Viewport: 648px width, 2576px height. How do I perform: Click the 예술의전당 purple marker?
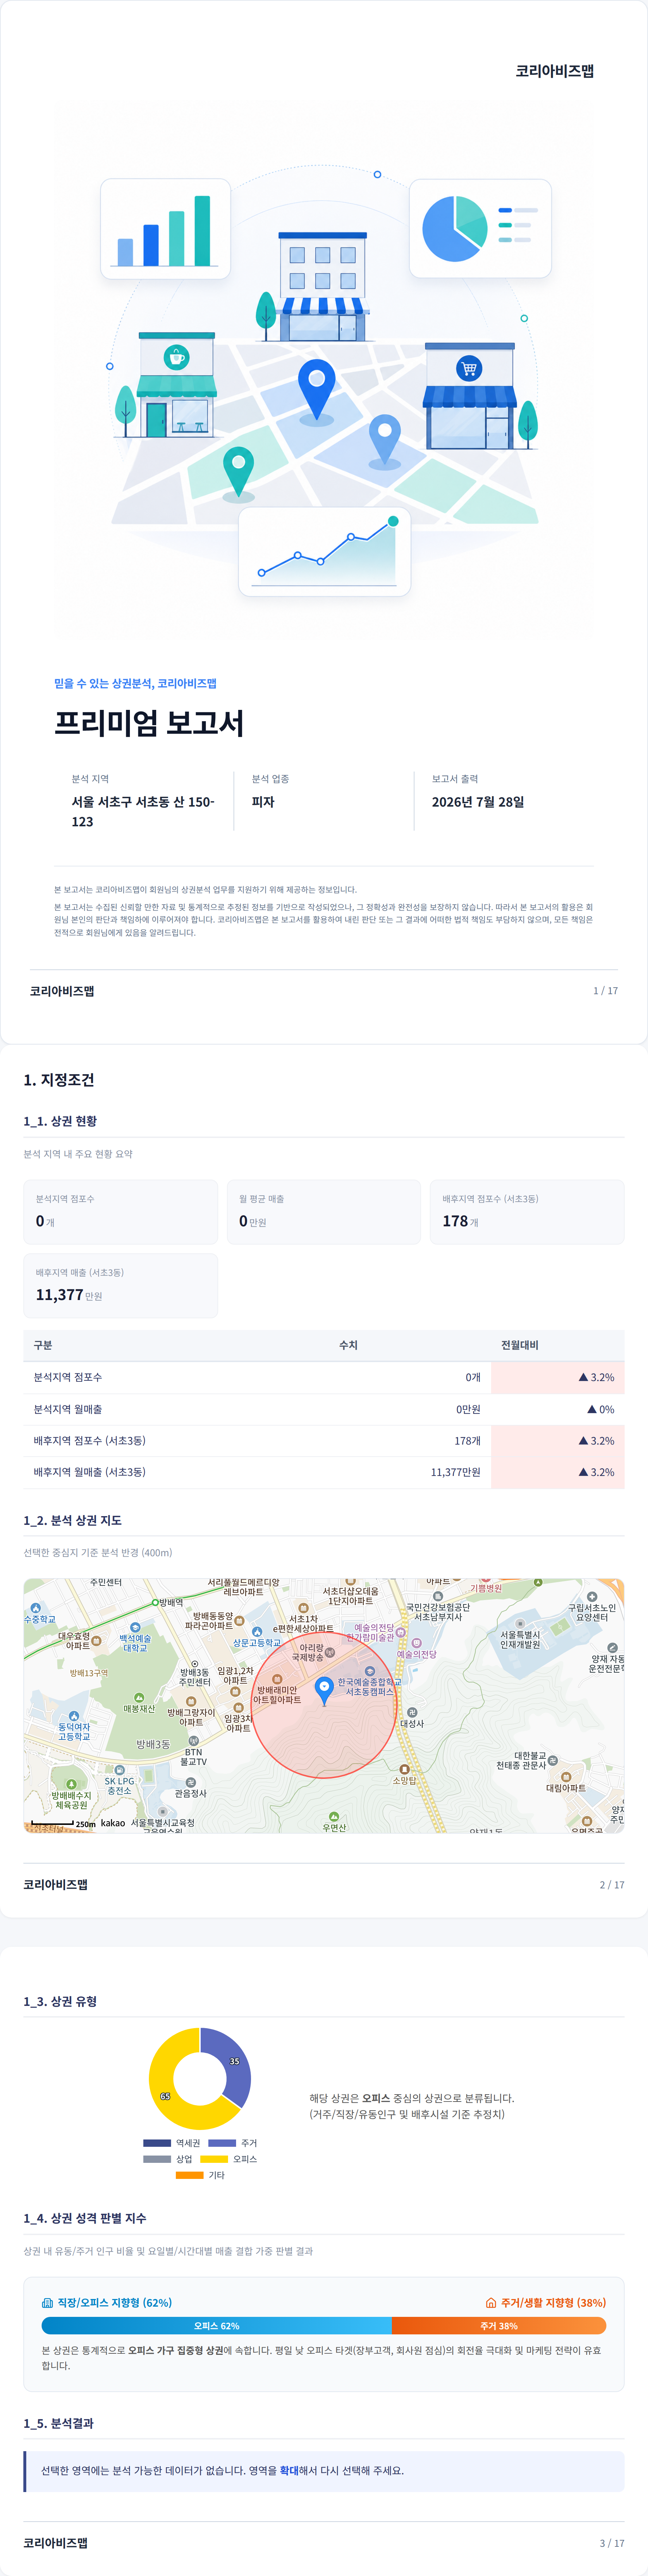click(x=417, y=1643)
